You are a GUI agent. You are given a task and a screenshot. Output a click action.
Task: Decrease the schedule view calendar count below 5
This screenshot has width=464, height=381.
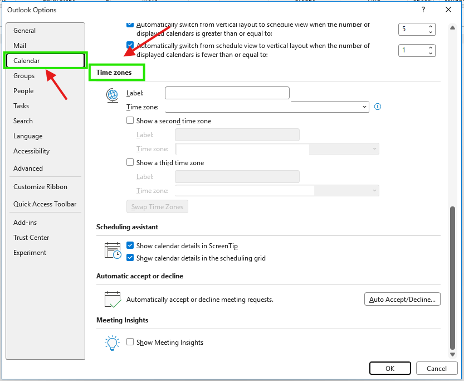coord(431,32)
